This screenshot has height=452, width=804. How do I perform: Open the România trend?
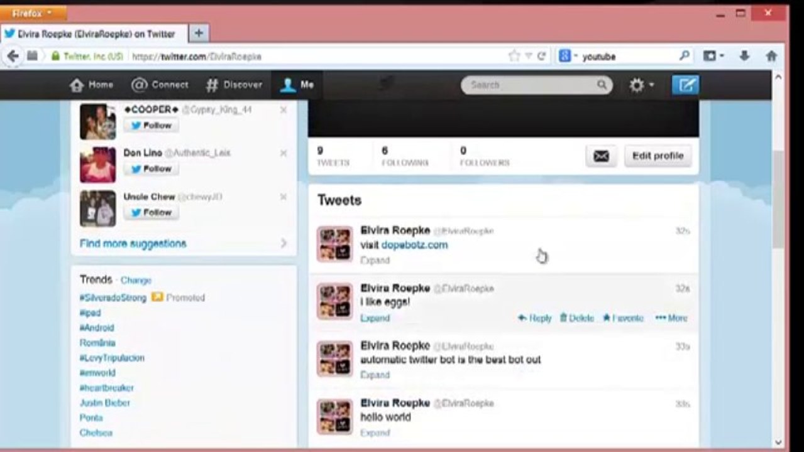[97, 343]
